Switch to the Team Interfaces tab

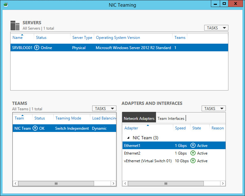(171, 119)
